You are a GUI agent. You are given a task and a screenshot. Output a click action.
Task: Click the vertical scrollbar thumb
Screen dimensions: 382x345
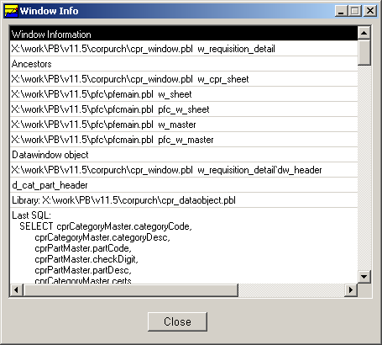[364, 52]
